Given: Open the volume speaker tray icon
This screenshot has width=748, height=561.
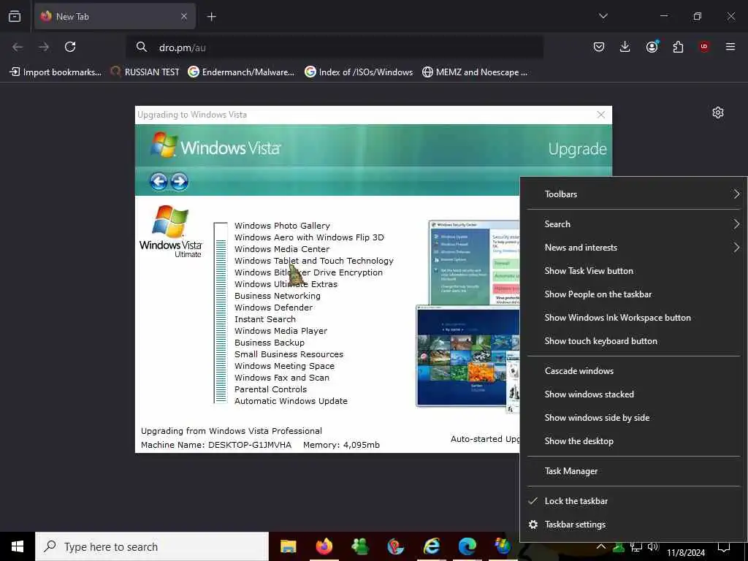Looking at the screenshot, I should click(x=653, y=546).
